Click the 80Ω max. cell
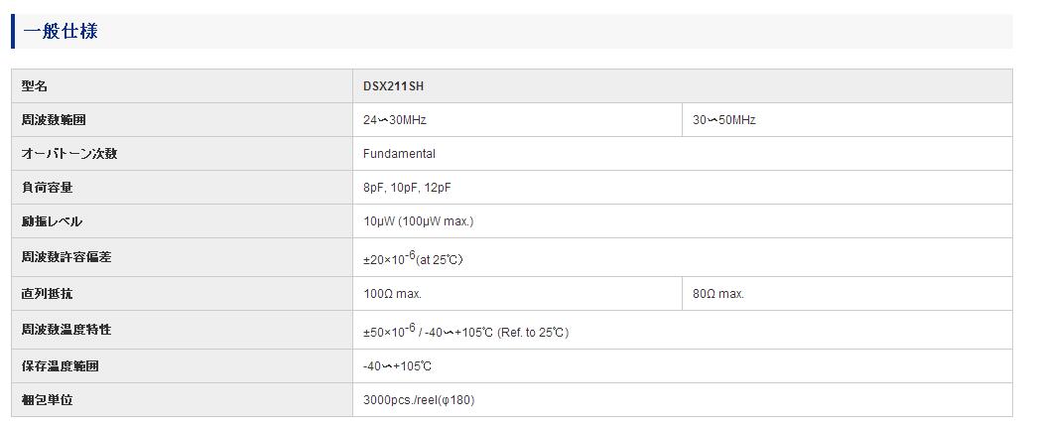The height and width of the screenshot is (429, 1037). click(x=718, y=294)
